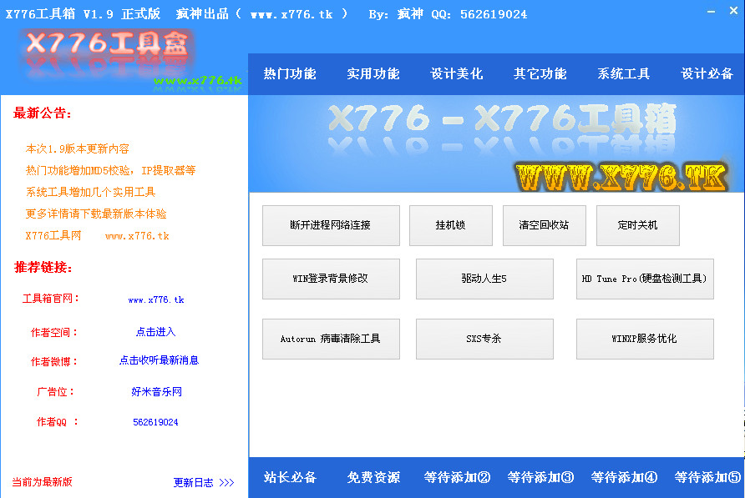Open the 定时关机 tool
Screen dimensions: 745x498
tap(637, 225)
